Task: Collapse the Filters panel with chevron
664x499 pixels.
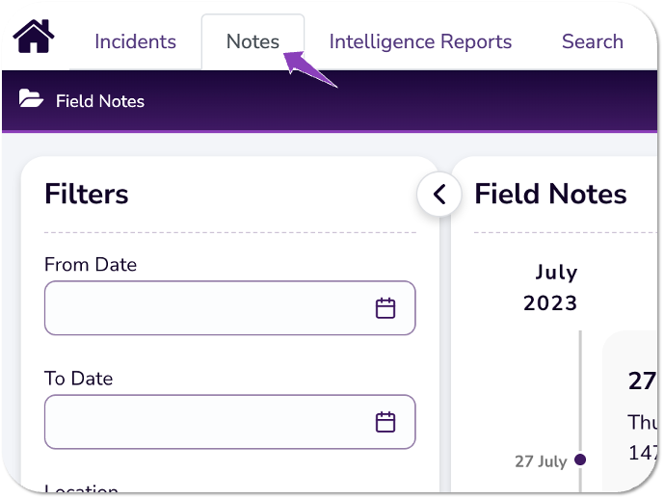Action: tap(438, 195)
